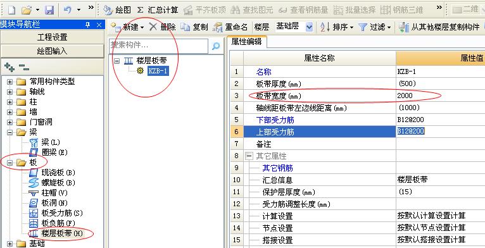
Task: Click the 上部受力筋 value field
Action: point(441,132)
